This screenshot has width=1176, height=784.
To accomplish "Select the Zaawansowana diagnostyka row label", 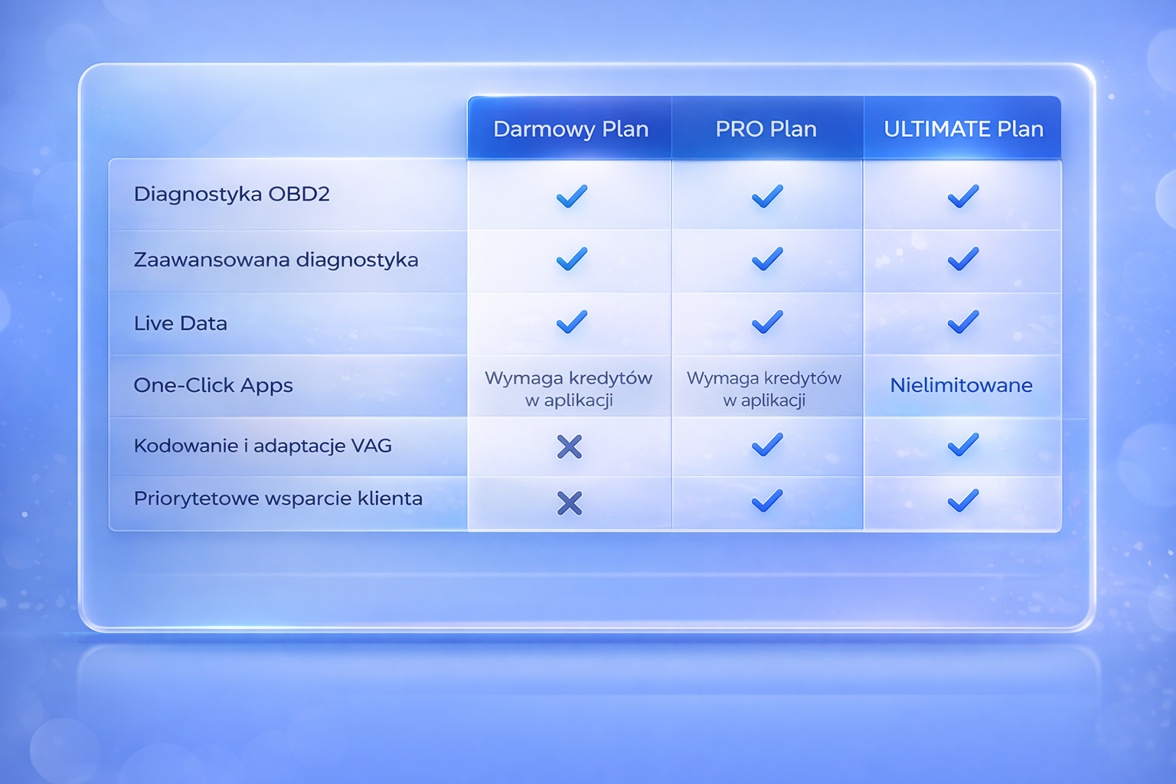I will [x=276, y=260].
